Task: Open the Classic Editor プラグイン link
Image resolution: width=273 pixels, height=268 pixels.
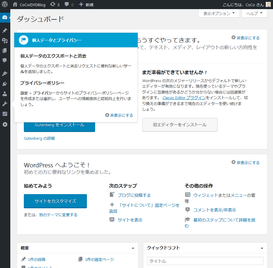Action: (x=184, y=98)
